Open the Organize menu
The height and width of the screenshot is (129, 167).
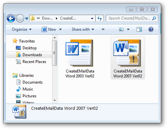pyautogui.click(x=22, y=29)
